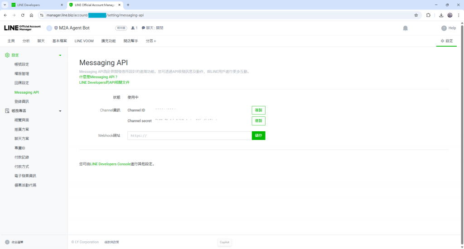Open 回應設定 in sidebar

coord(22,83)
